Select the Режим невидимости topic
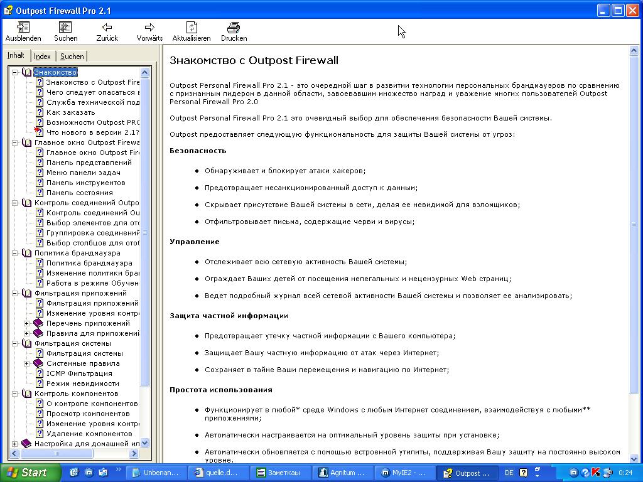Image resolution: width=643 pixels, height=482 pixels. 83,383
